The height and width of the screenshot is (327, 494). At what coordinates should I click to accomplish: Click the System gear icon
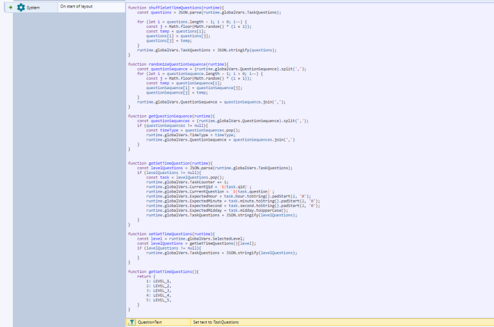pyautogui.click(x=21, y=7)
